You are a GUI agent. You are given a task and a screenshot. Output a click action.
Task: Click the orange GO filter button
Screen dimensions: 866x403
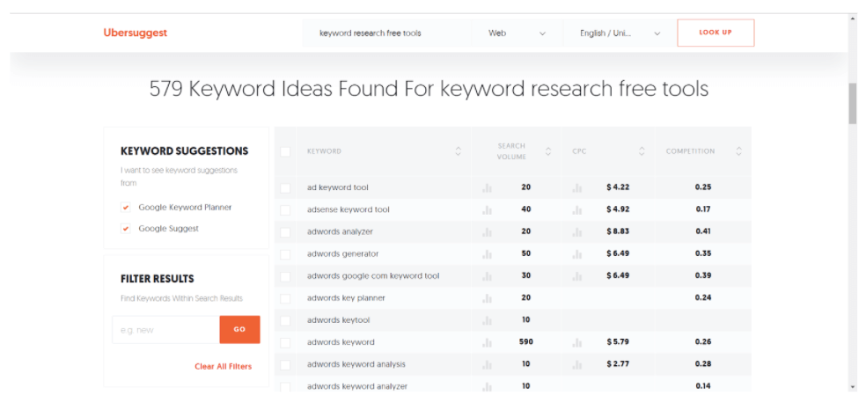pos(239,330)
